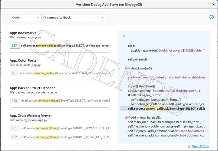Select line 262 in Xrun Warning Viewer
This screenshot has width=218, height=151.
(14, 137)
